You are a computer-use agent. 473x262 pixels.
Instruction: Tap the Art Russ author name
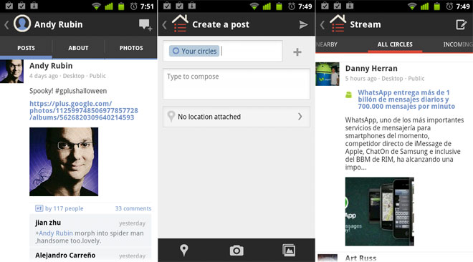click(360, 258)
